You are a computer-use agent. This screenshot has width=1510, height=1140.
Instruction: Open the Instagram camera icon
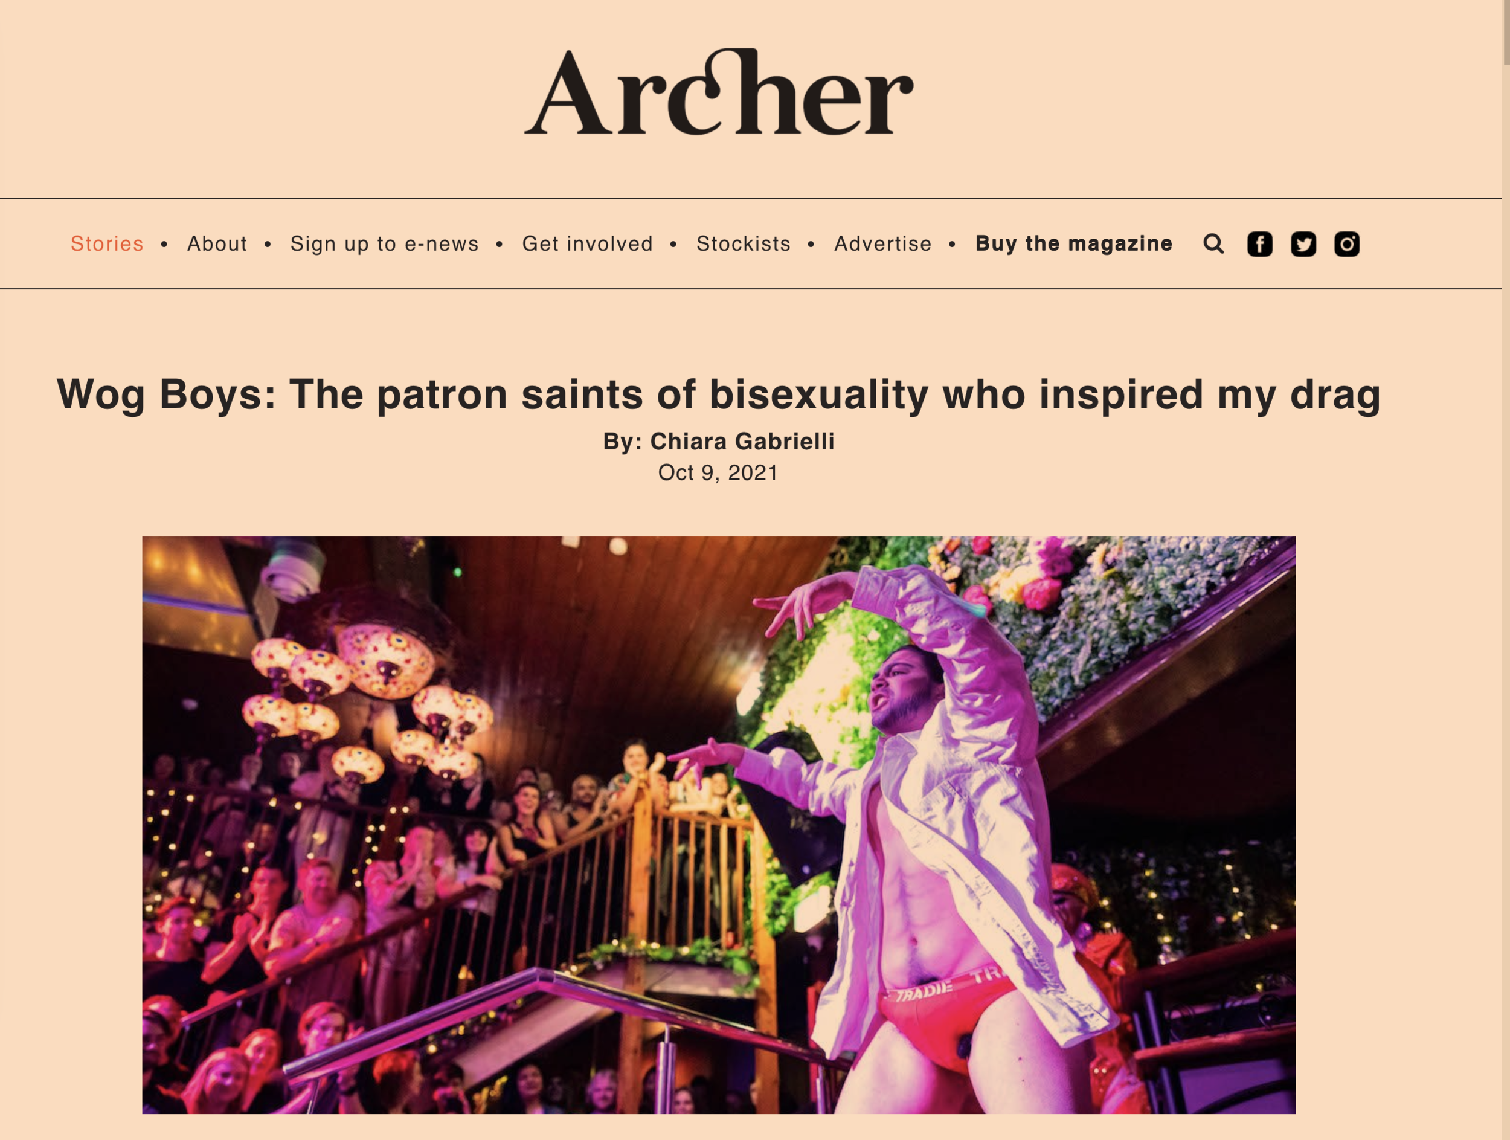[1347, 243]
